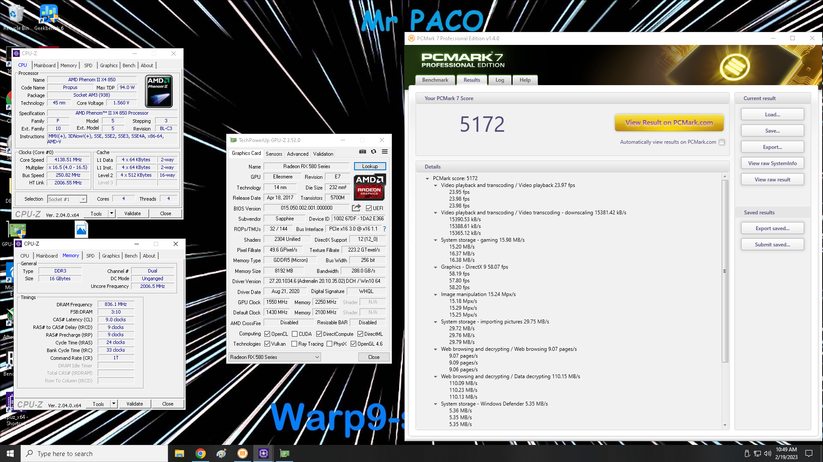Collapse Graphics - DirectX 9 node

(x=436, y=267)
